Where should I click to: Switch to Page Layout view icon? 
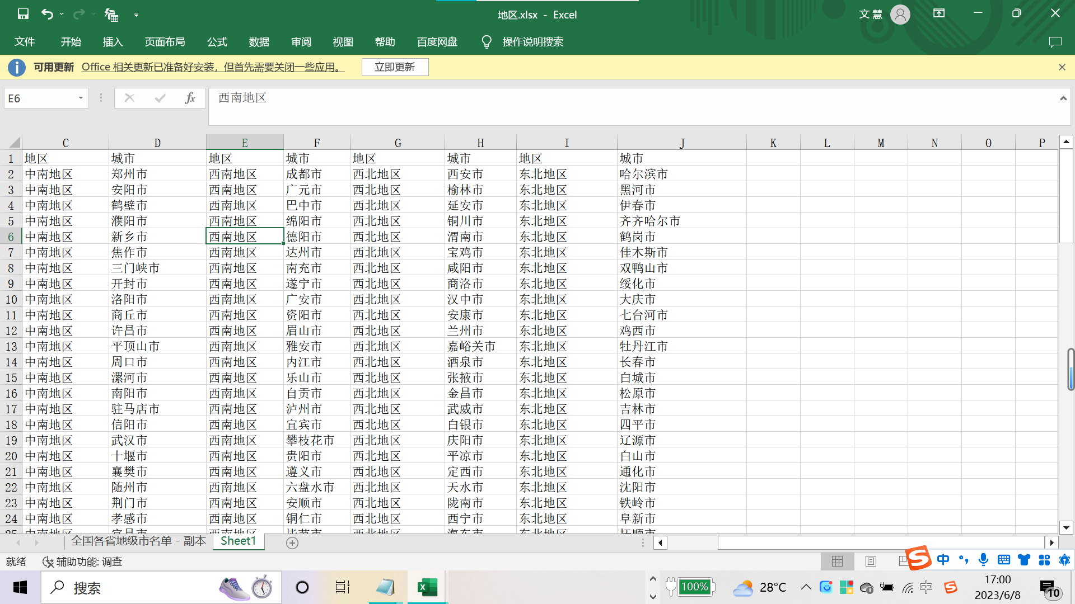coord(871,561)
